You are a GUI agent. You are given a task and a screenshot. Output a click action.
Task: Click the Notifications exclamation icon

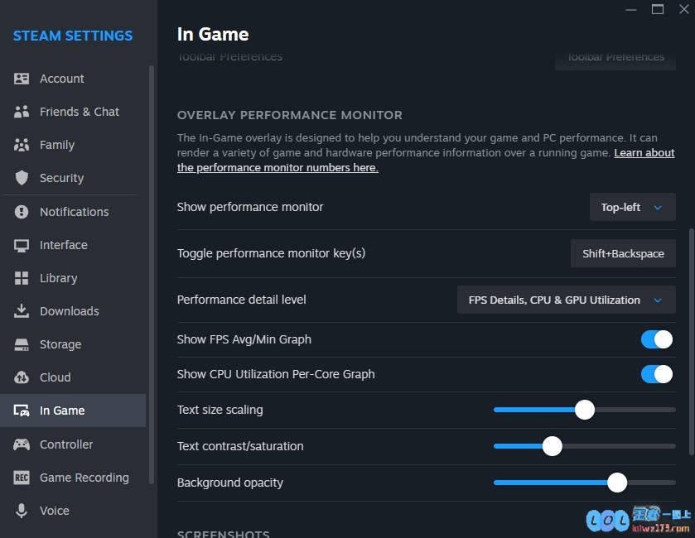tap(22, 212)
